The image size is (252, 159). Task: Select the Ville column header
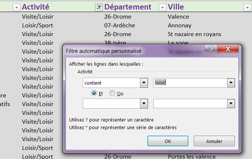(176, 7)
